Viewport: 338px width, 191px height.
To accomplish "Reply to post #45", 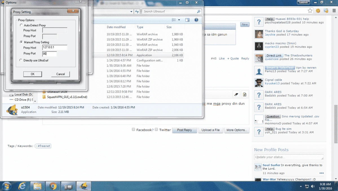I will tap(245, 58).
